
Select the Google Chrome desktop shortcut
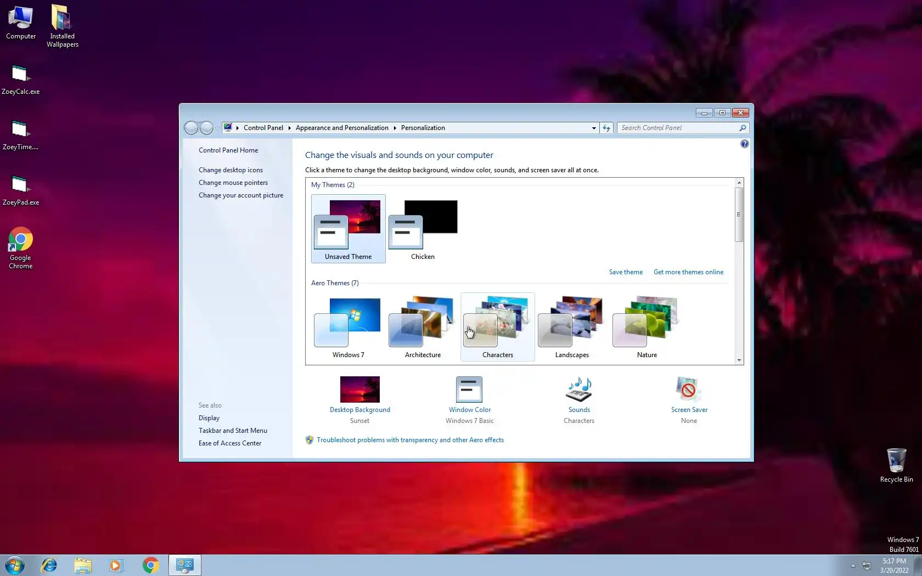point(20,248)
